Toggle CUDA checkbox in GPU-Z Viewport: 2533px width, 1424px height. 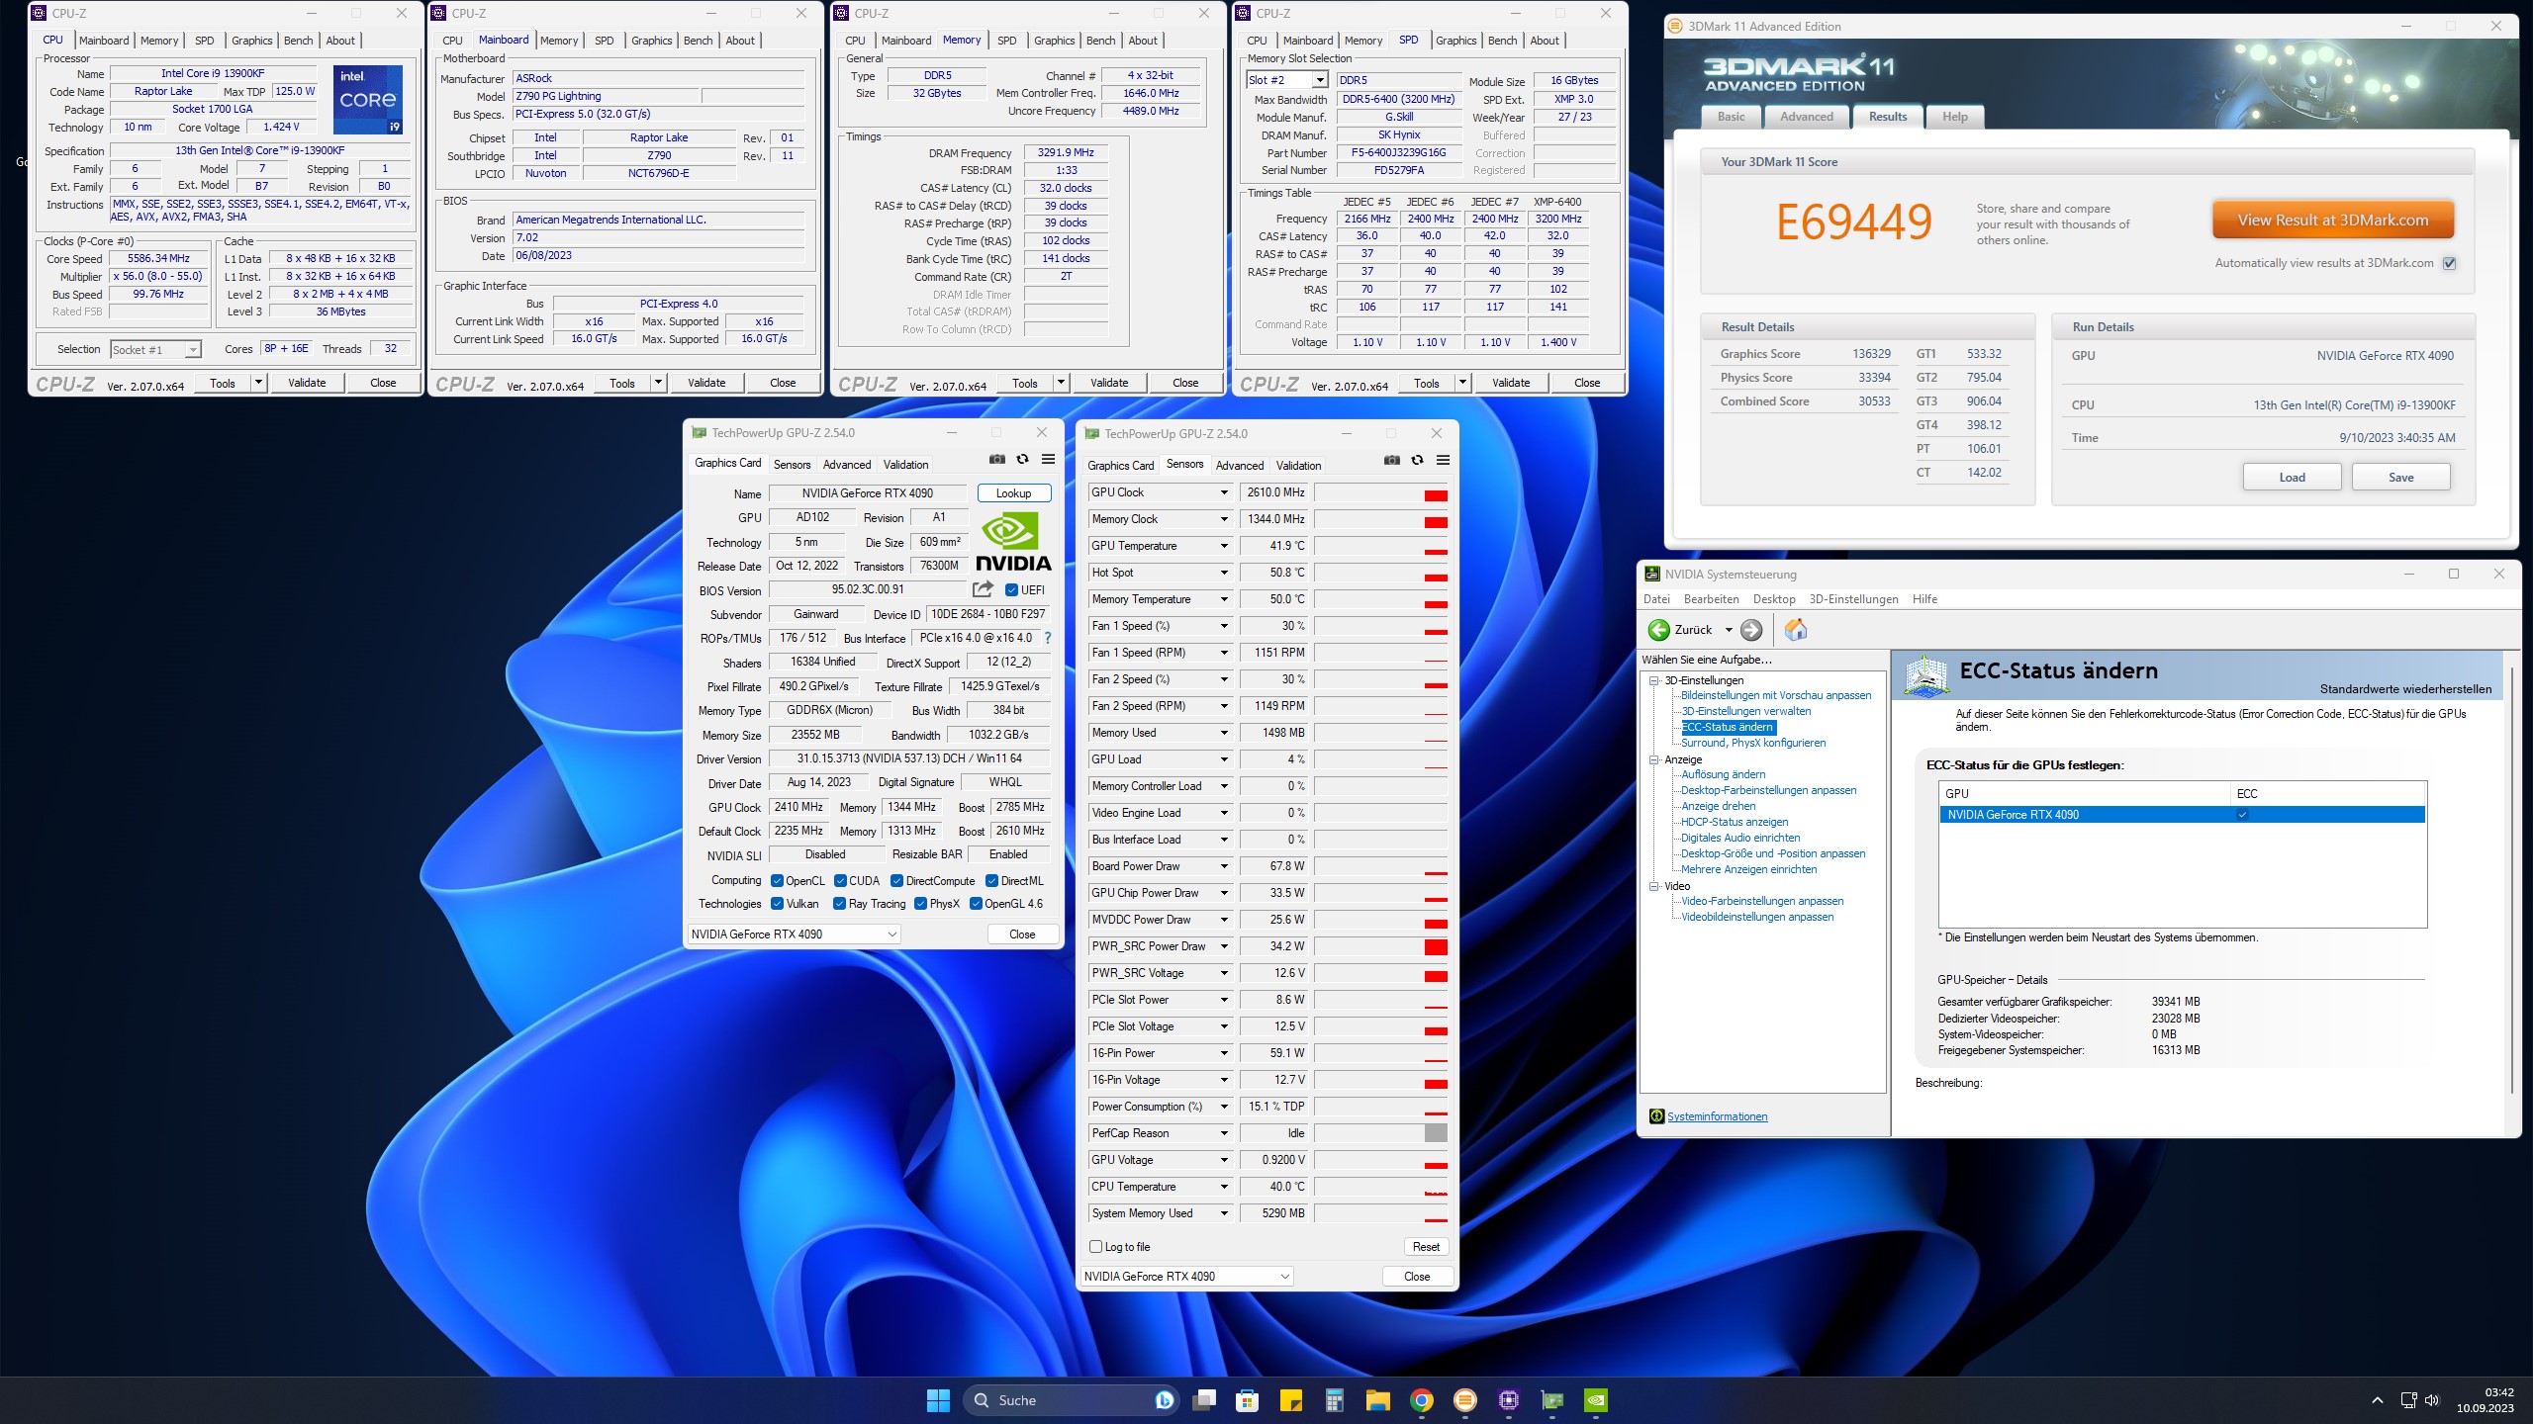pos(840,881)
